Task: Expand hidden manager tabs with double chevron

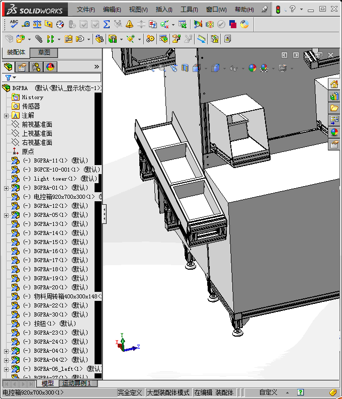Action: (x=97, y=67)
